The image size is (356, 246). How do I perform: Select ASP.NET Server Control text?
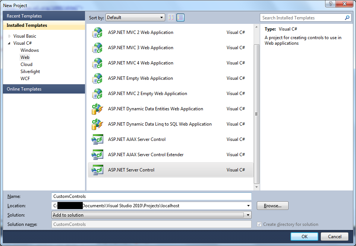click(x=131, y=170)
